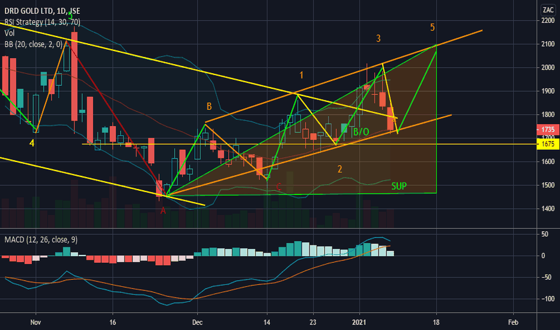Select the orange B wave label

click(x=209, y=106)
